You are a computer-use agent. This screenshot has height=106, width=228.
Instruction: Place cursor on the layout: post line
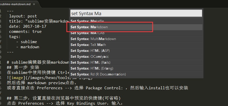23,16
